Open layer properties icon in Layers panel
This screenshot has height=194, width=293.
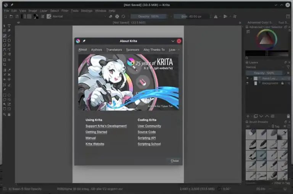tap(273, 116)
